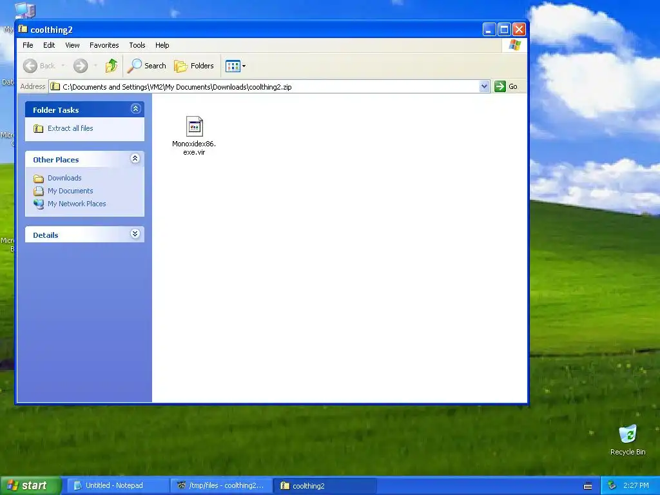Minimize the coolthing2 window
The image size is (660, 495).
(x=489, y=30)
